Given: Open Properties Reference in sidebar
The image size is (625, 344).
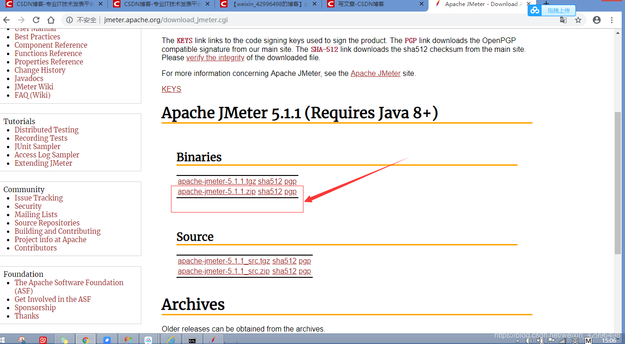Looking at the screenshot, I should [49, 62].
